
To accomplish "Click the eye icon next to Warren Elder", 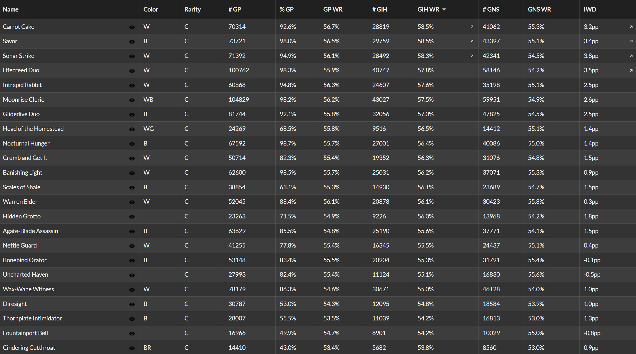I will point(132,202).
